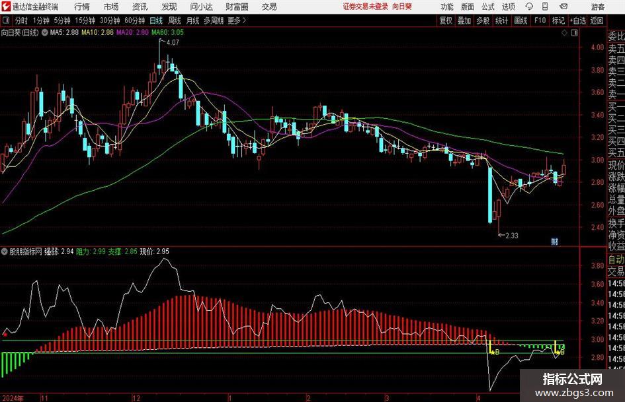The image size is (625, 402).
Task: Click the 游客 user label
Action: 597,7
